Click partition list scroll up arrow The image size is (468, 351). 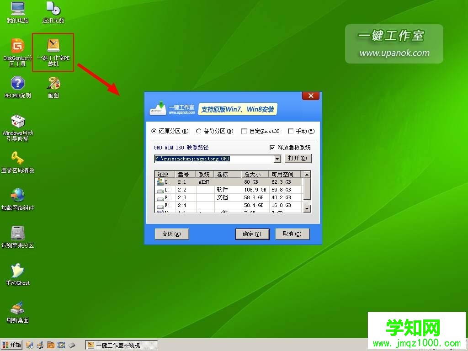(x=307, y=174)
